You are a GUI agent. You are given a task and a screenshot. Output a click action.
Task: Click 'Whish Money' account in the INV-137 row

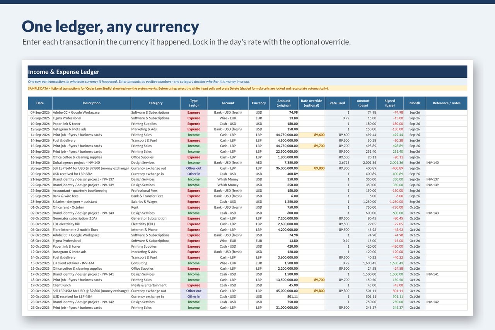tap(228, 179)
